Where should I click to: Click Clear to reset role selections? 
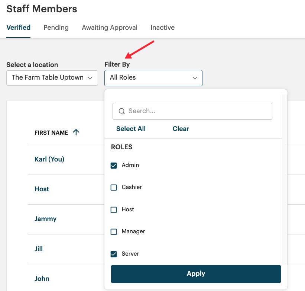coord(181,129)
